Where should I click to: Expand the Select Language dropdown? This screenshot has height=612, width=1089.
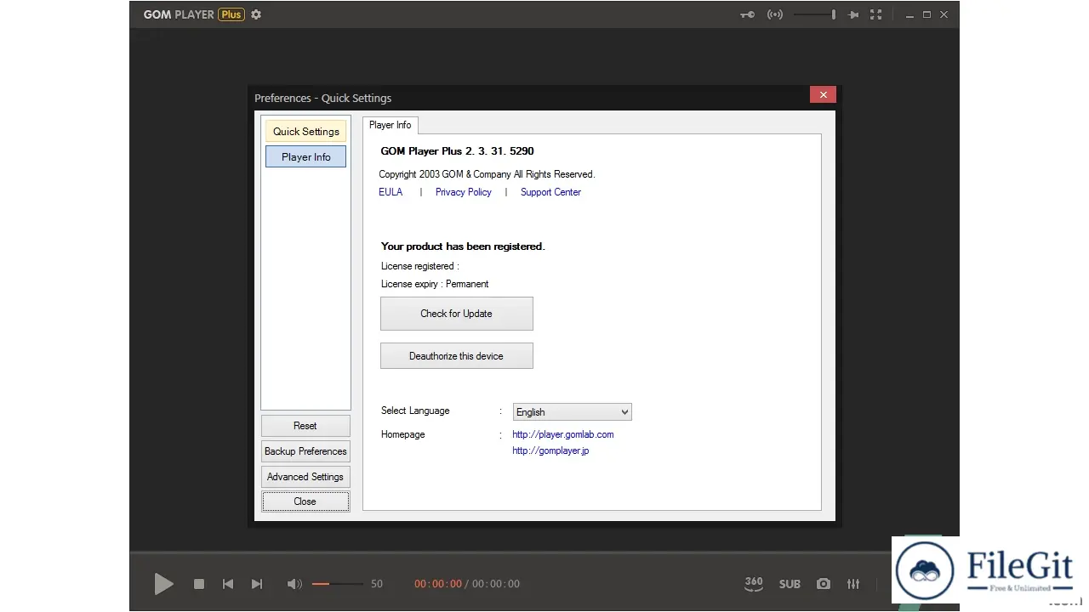(573, 412)
